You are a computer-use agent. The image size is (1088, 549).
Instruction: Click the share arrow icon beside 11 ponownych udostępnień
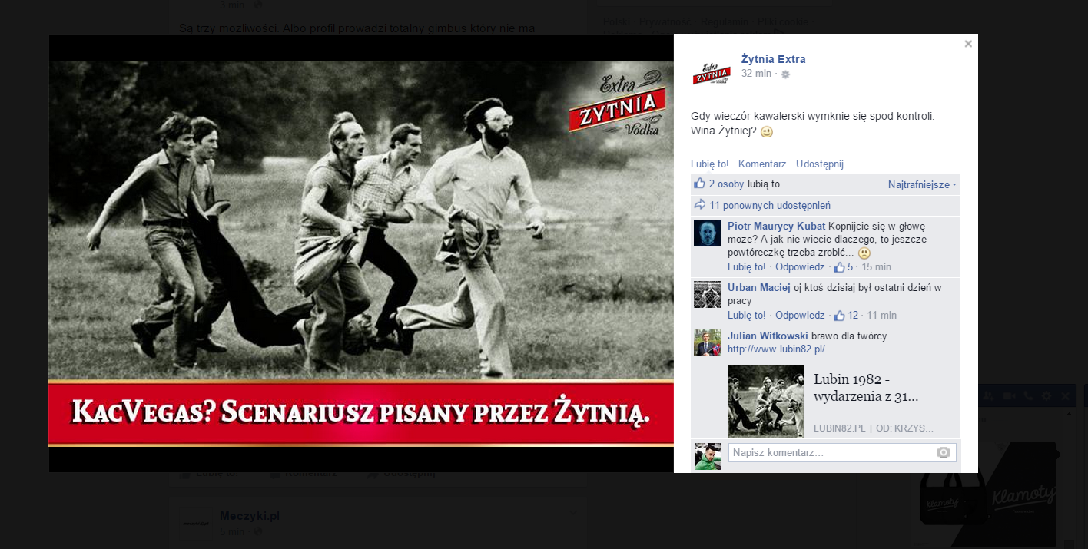pos(699,205)
